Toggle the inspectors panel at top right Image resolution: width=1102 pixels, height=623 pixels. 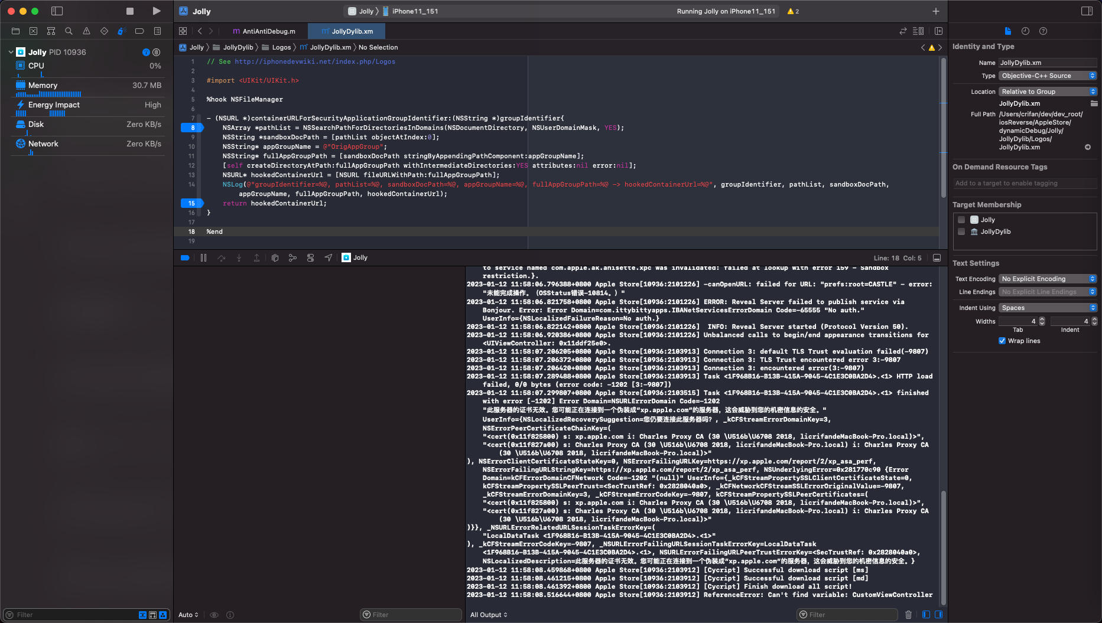(1087, 11)
